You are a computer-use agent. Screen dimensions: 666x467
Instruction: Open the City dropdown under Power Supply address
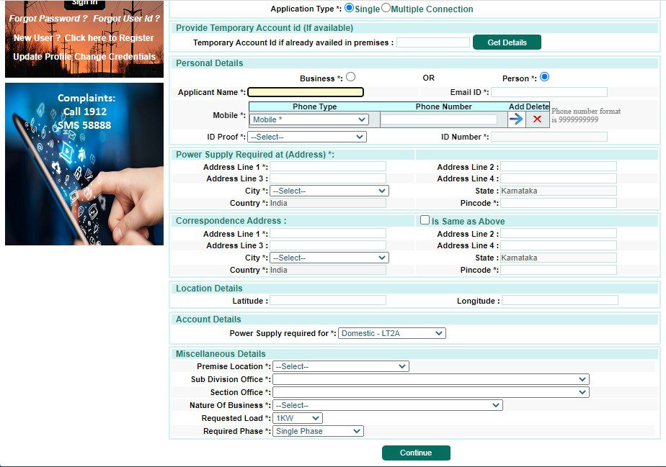tap(329, 191)
